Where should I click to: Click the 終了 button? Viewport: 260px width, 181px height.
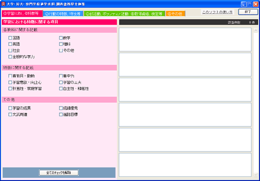click(x=248, y=12)
